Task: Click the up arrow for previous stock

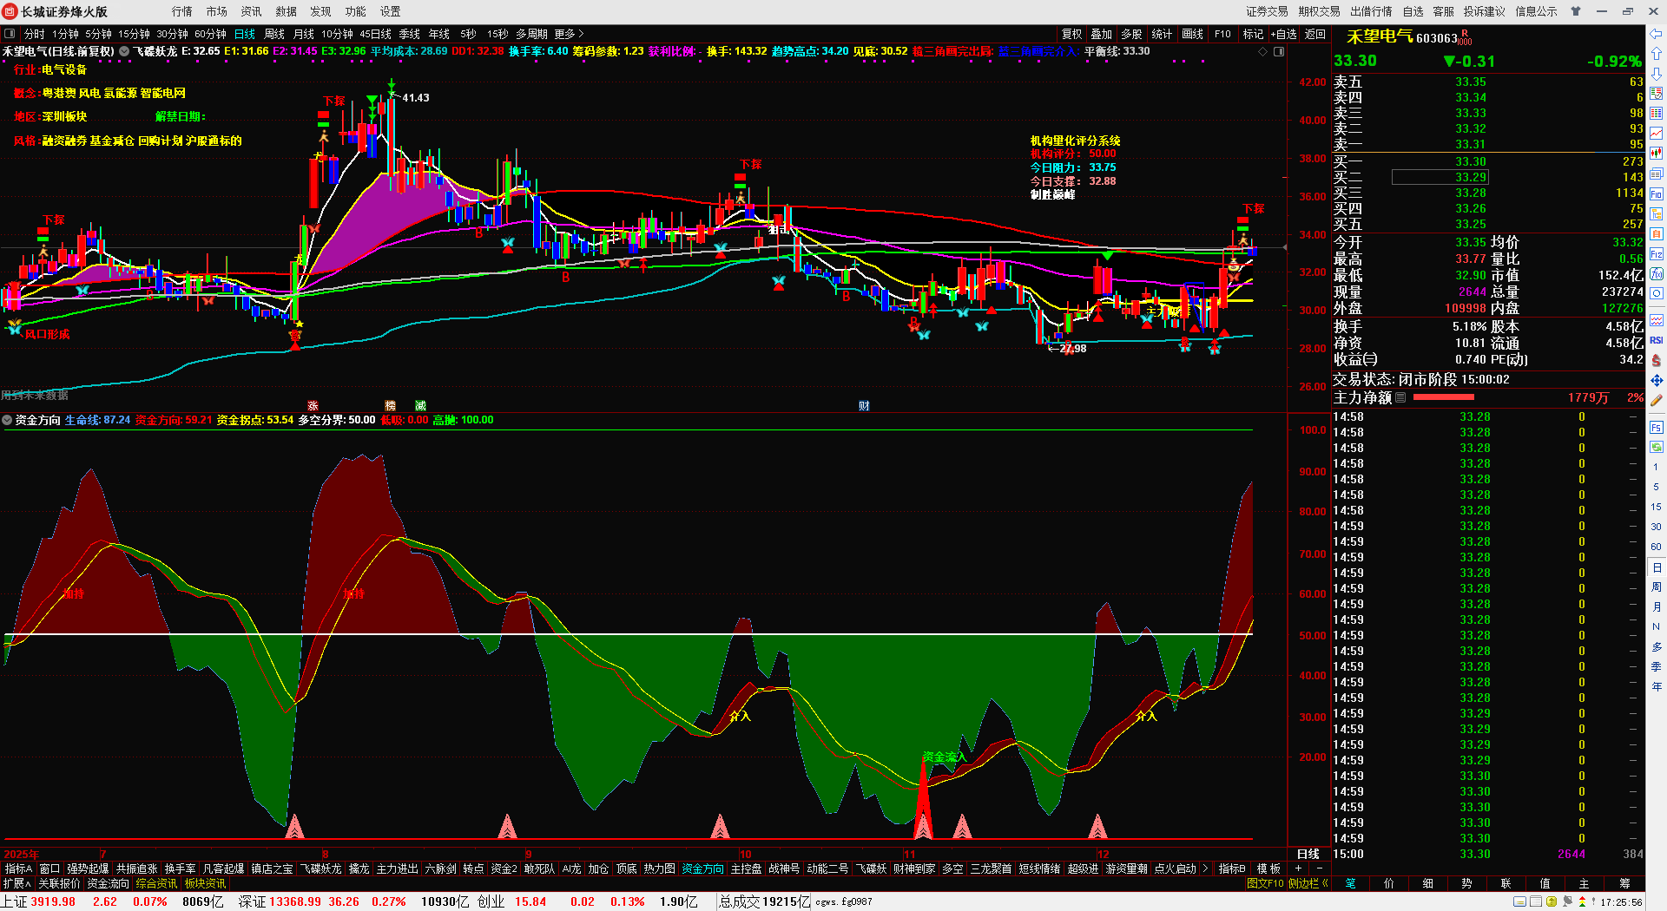Action: tap(1657, 54)
